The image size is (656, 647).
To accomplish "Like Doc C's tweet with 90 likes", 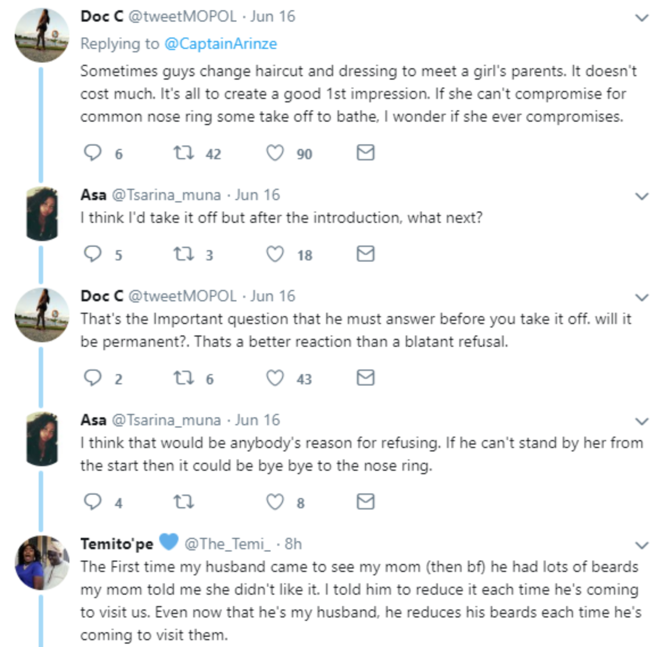I will 275,152.
